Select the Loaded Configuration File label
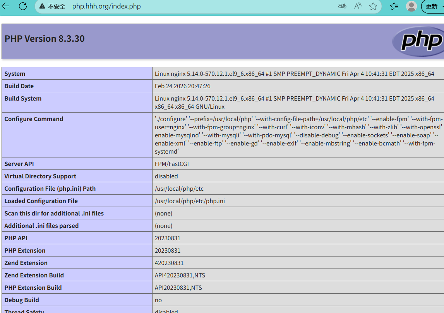Image resolution: width=444 pixels, height=313 pixels. pyautogui.click(x=41, y=201)
